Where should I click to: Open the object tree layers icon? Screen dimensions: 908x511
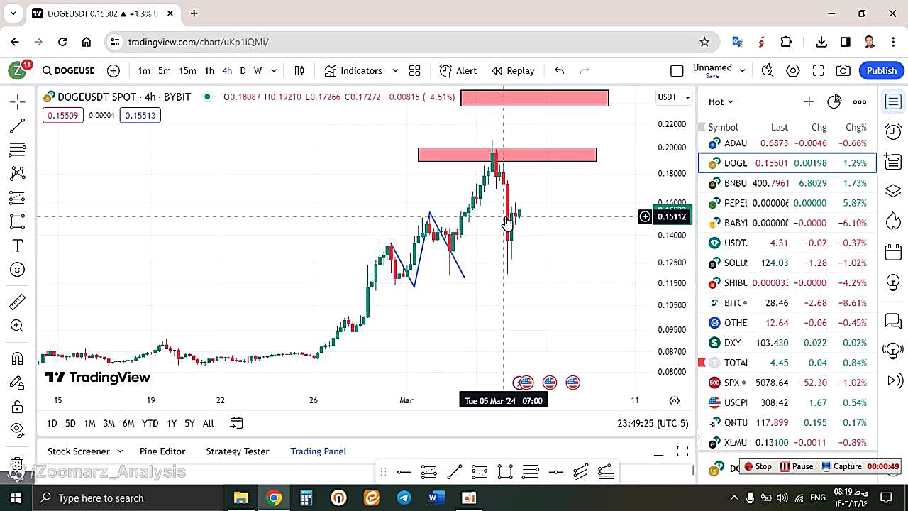pos(893,191)
